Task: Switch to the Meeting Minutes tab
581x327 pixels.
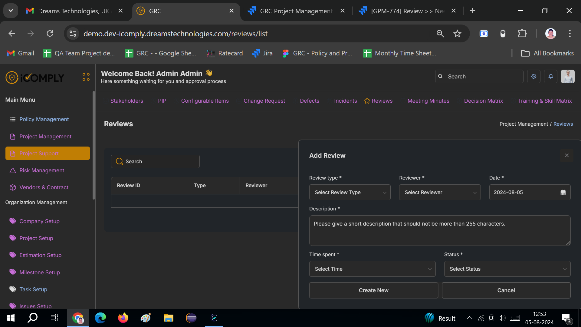Action: 428,101
